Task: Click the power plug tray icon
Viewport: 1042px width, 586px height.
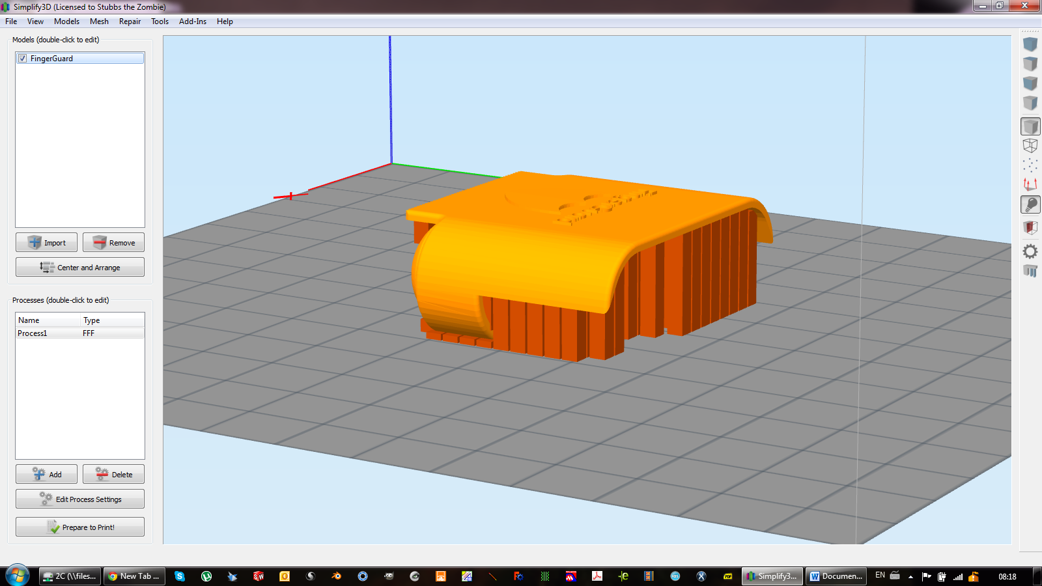Action: tap(942, 576)
